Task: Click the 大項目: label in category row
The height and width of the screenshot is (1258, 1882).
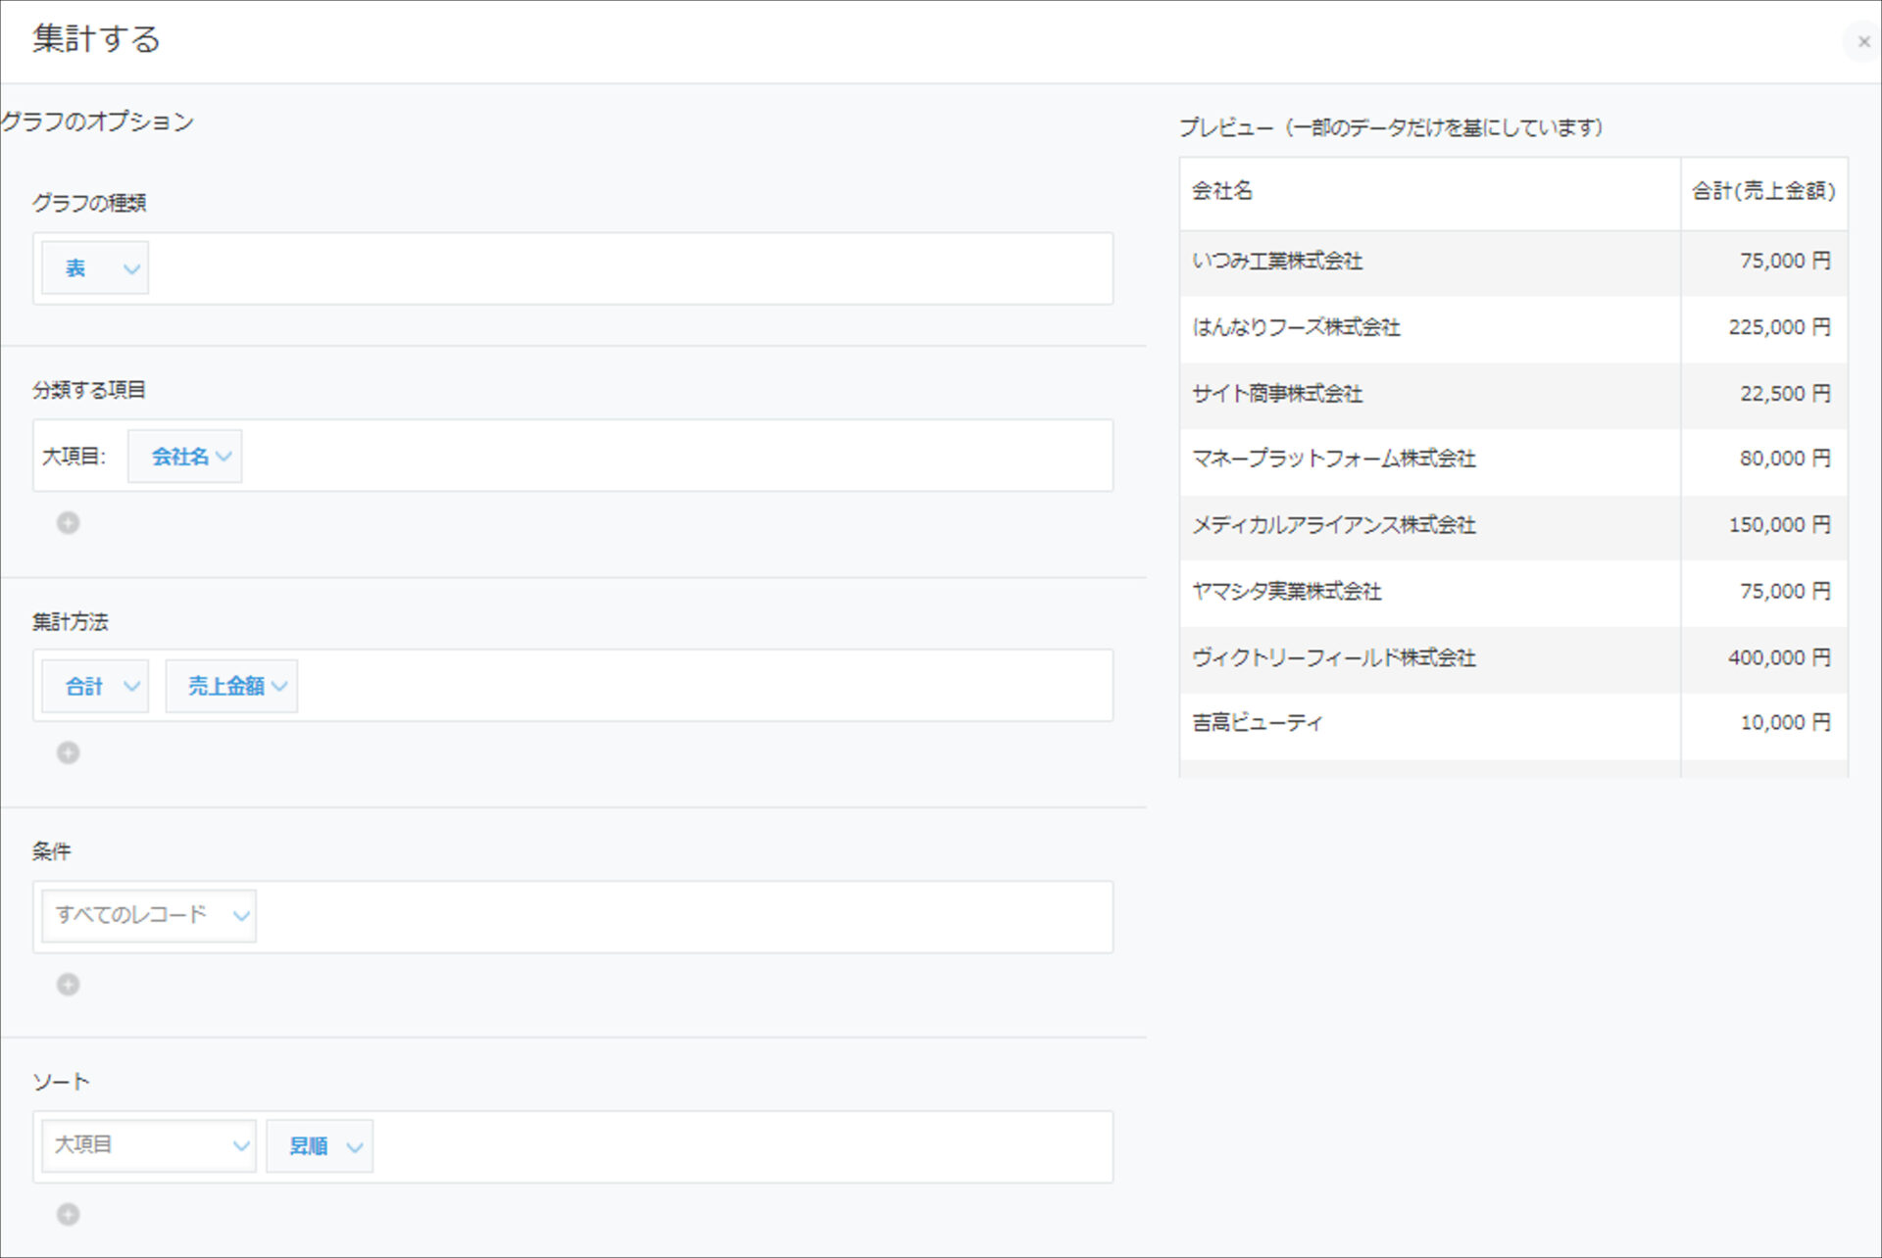Action: coord(74,457)
